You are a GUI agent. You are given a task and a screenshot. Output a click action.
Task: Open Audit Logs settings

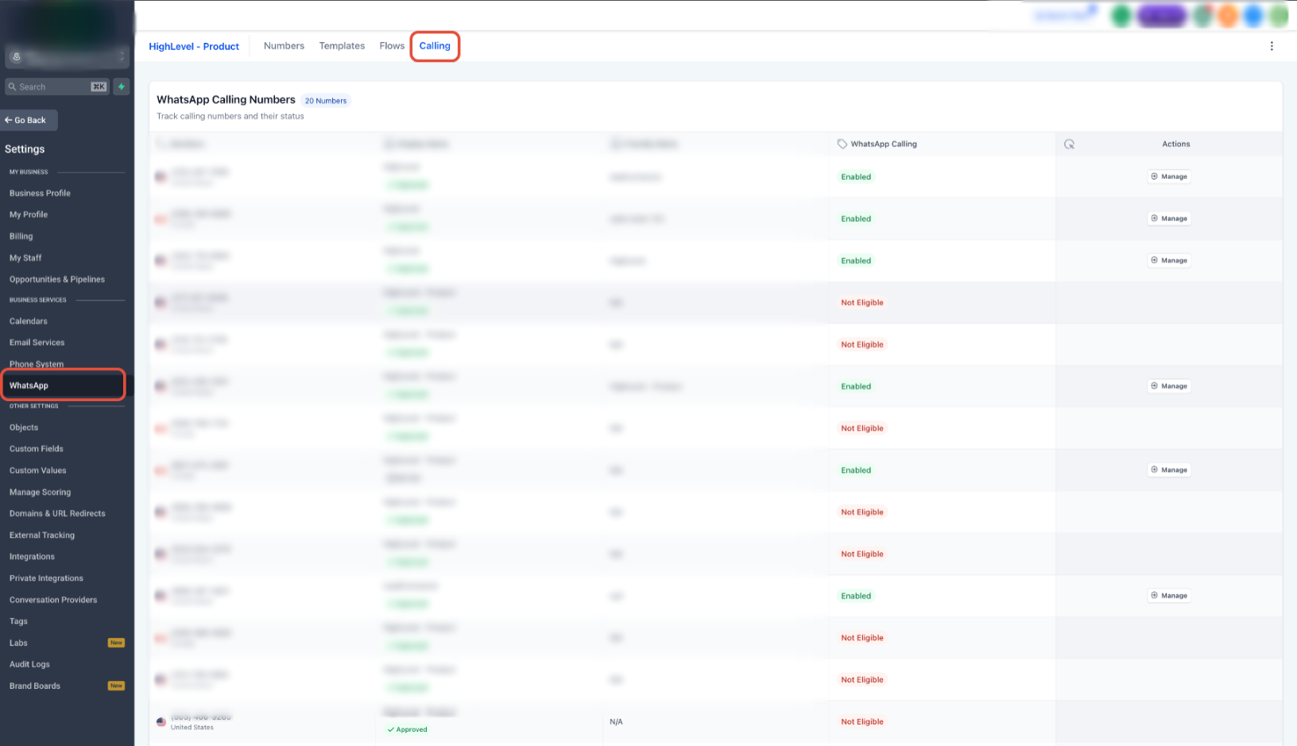click(29, 664)
